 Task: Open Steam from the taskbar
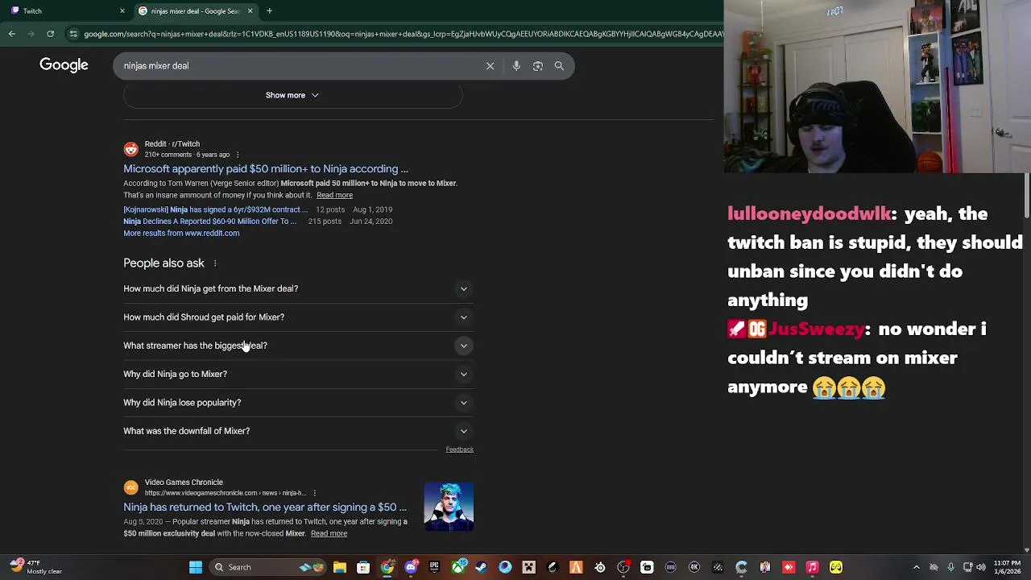[482, 567]
